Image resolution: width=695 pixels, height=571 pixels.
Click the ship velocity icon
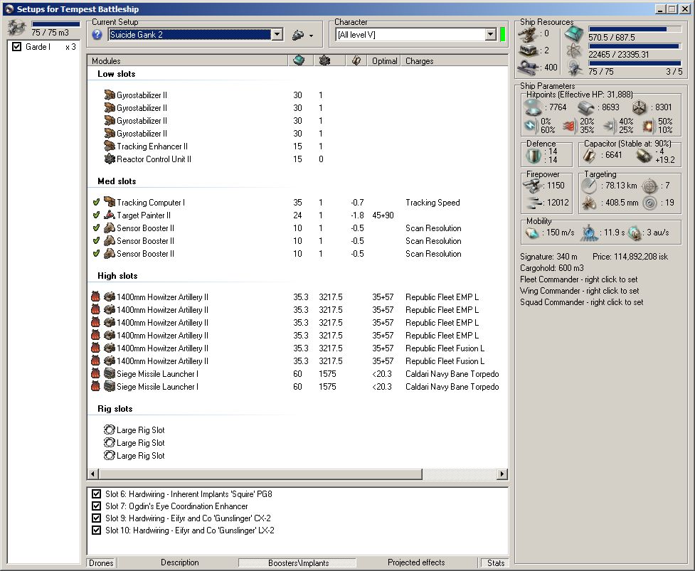531,233
